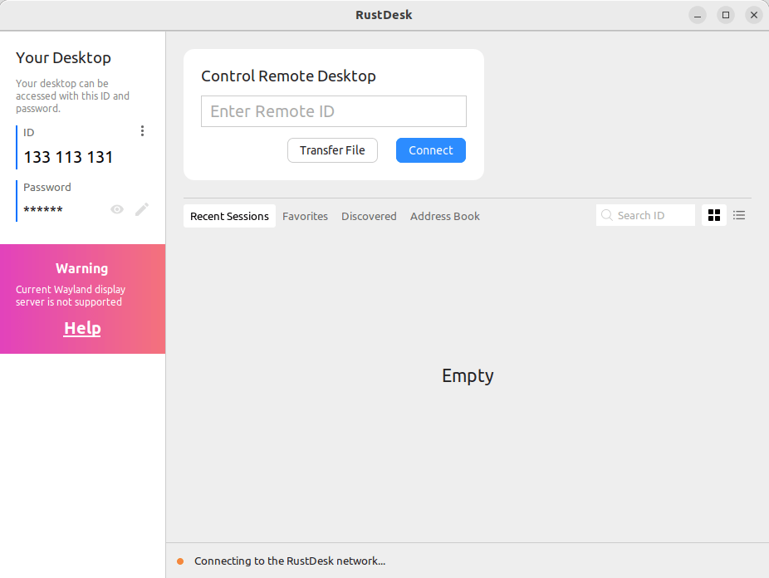Screen dimensions: 769x578
Task: Click the orange connection status dot
Action: (180, 561)
